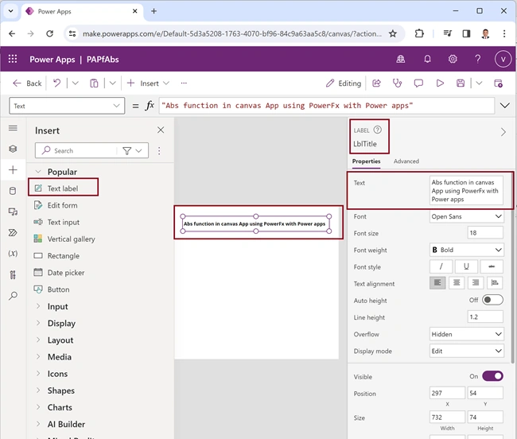Close the Insert pane
Viewport: 517px width, 439px height.
point(161,130)
